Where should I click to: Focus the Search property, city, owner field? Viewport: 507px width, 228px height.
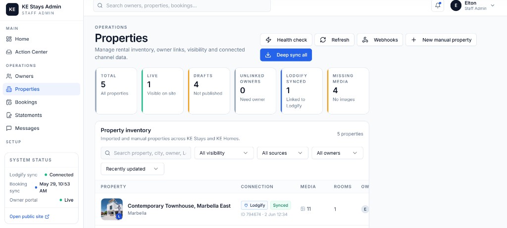pyautogui.click(x=146, y=153)
